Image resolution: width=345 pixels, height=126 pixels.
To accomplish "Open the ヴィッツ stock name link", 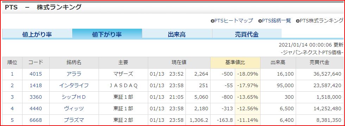I will [x=74, y=109].
